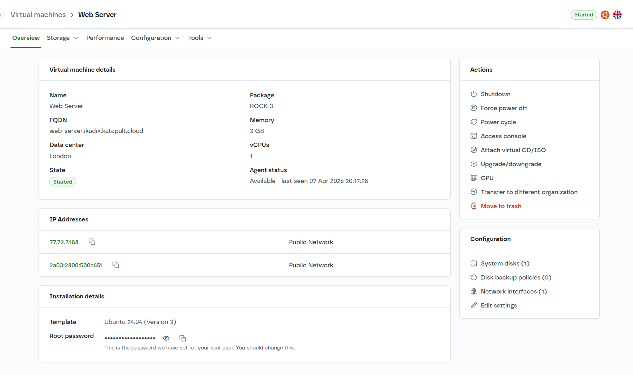633x375 pixels.
Task: Expand the Tools dropdown
Action: (199, 38)
